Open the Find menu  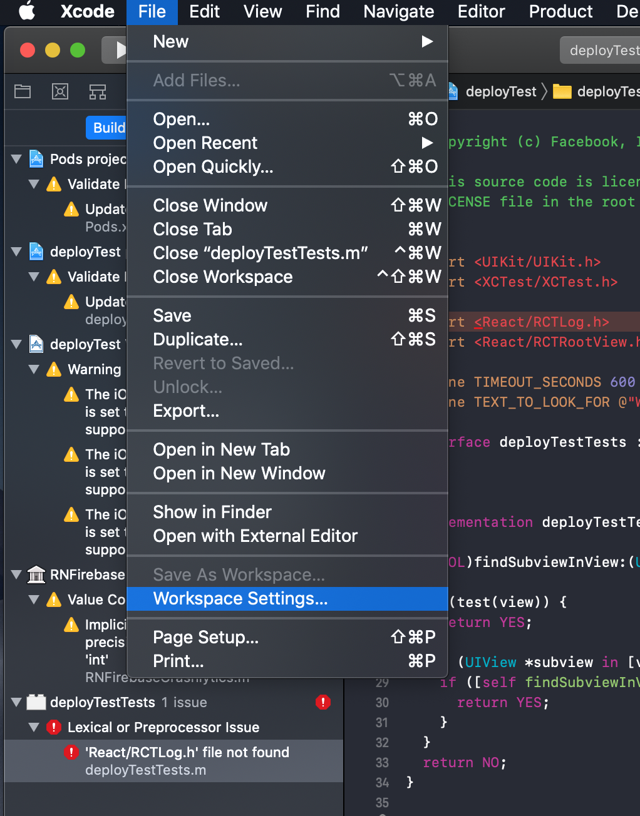(323, 11)
